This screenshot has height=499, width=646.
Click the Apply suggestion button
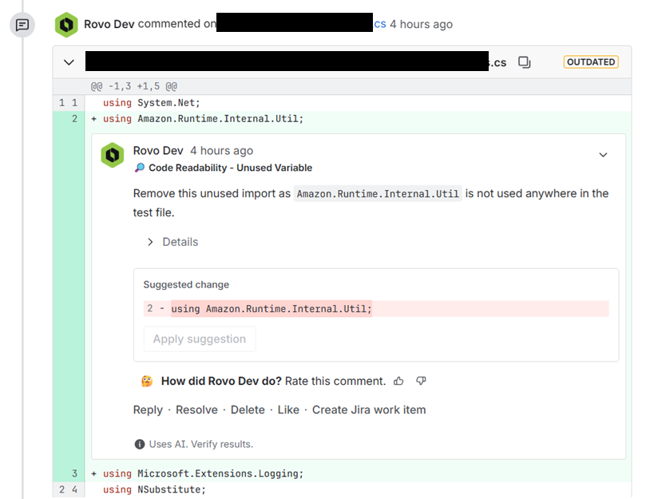(x=199, y=339)
